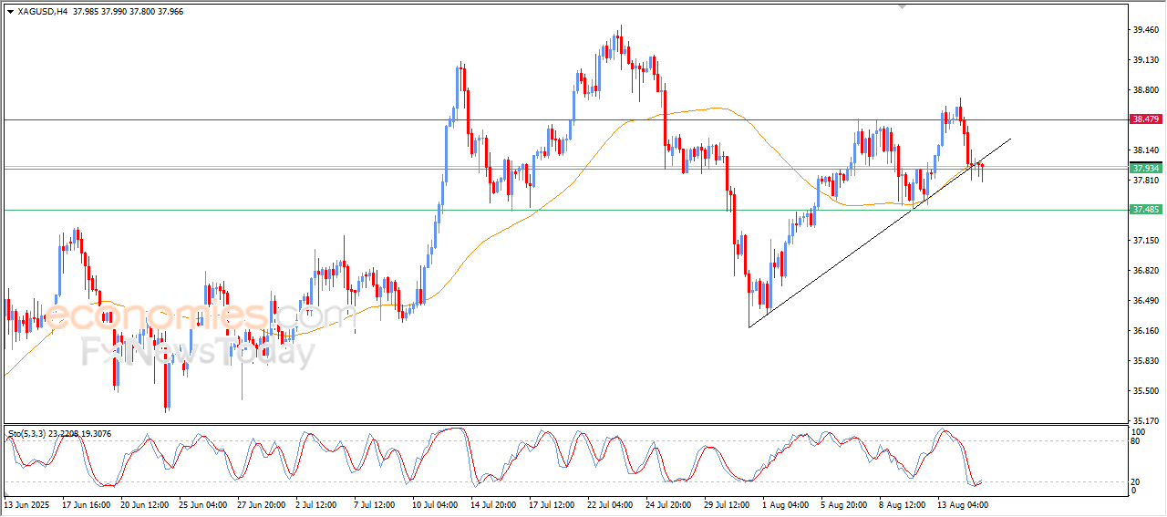Viewport: 1167px width, 517px height.
Task: Click the 8 Aug 12:00 time label
Action: click(901, 503)
